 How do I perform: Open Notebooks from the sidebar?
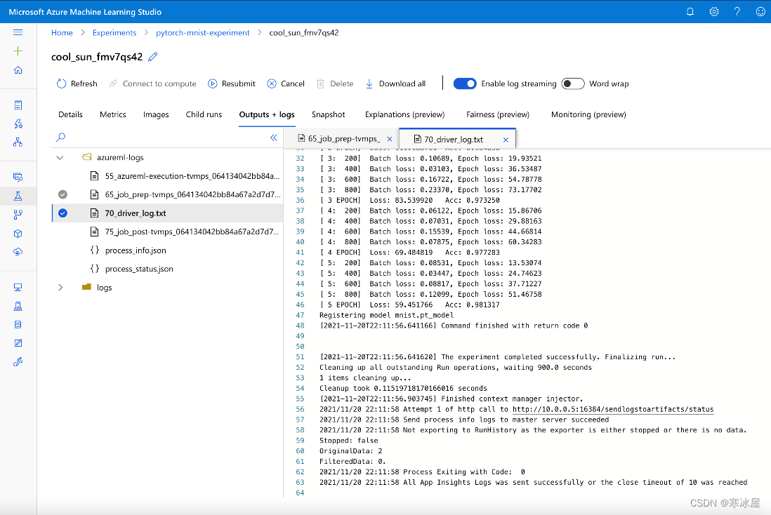[x=18, y=105]
